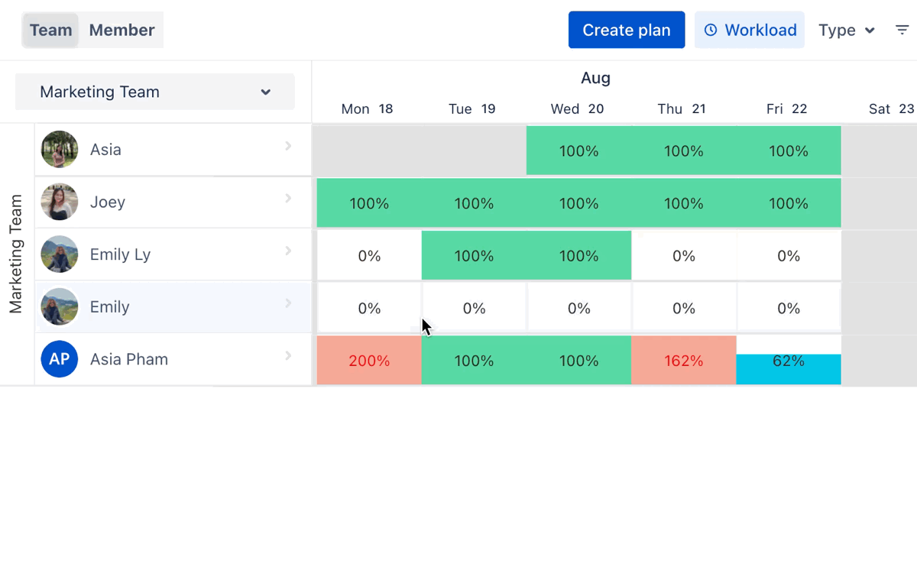Click the Create plan button

point(627,30)
